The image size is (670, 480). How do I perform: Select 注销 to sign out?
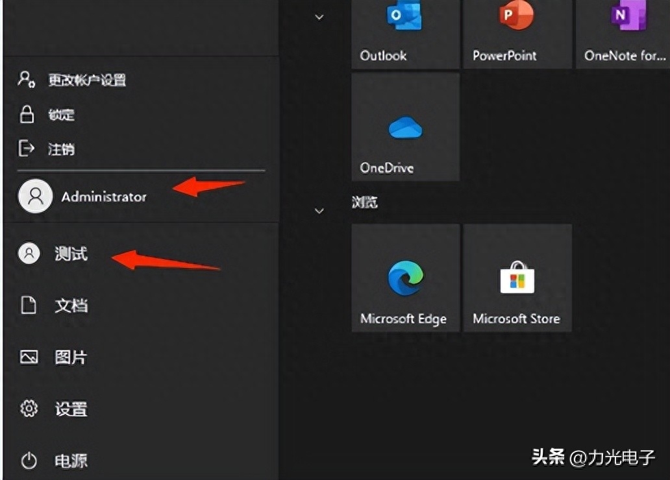pos(61,150)
